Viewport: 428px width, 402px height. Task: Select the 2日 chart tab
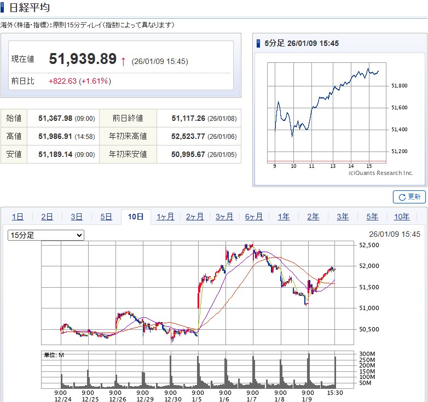(47, 217)
